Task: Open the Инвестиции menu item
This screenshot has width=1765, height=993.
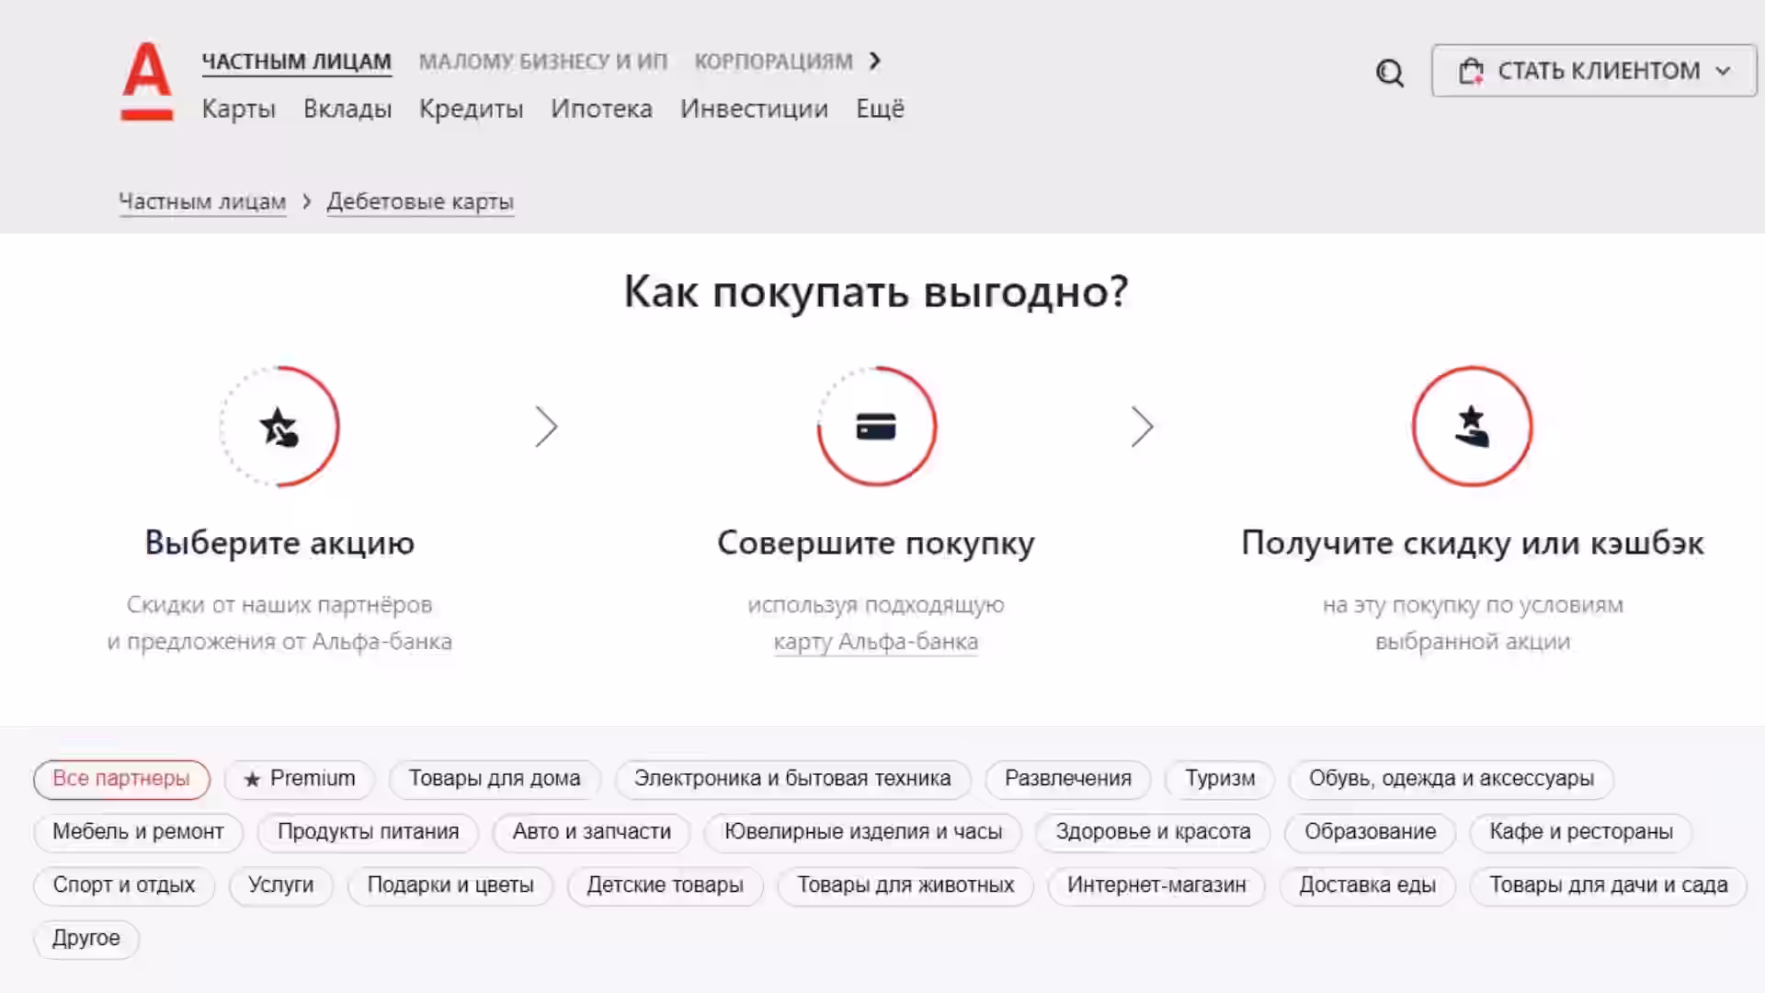Action: tap(754, 108)
